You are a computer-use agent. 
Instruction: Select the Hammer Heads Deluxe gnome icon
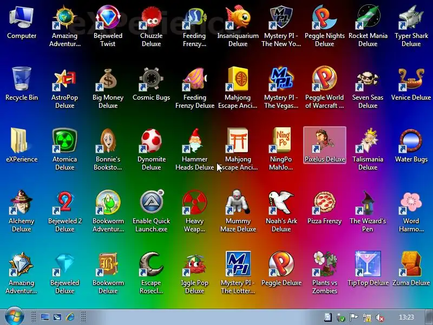pyautogui.click(x=195, y=149)
